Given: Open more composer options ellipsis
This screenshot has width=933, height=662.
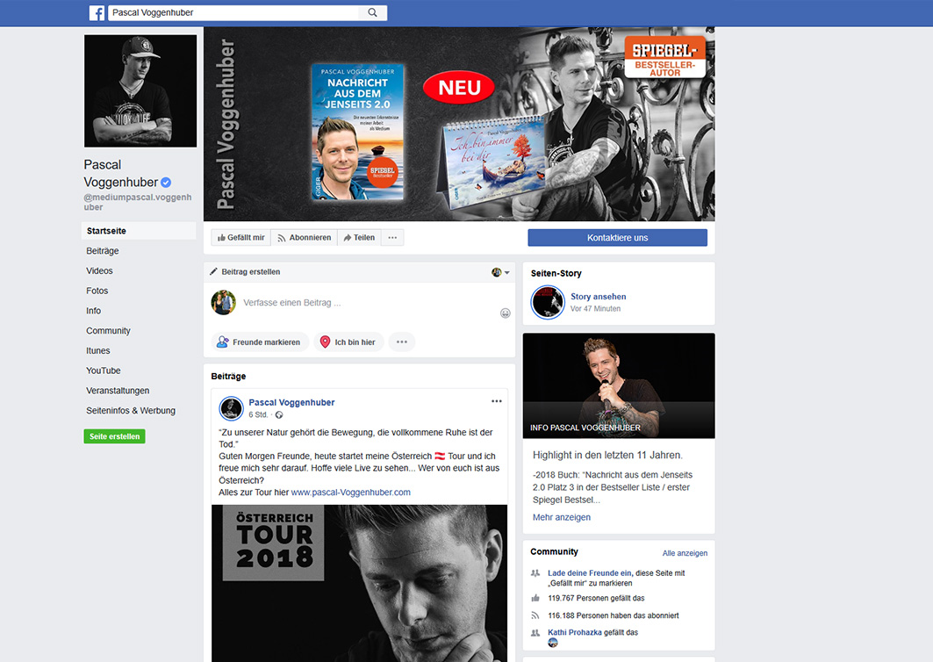Looking at the screenshot, I should click(402, 342).
